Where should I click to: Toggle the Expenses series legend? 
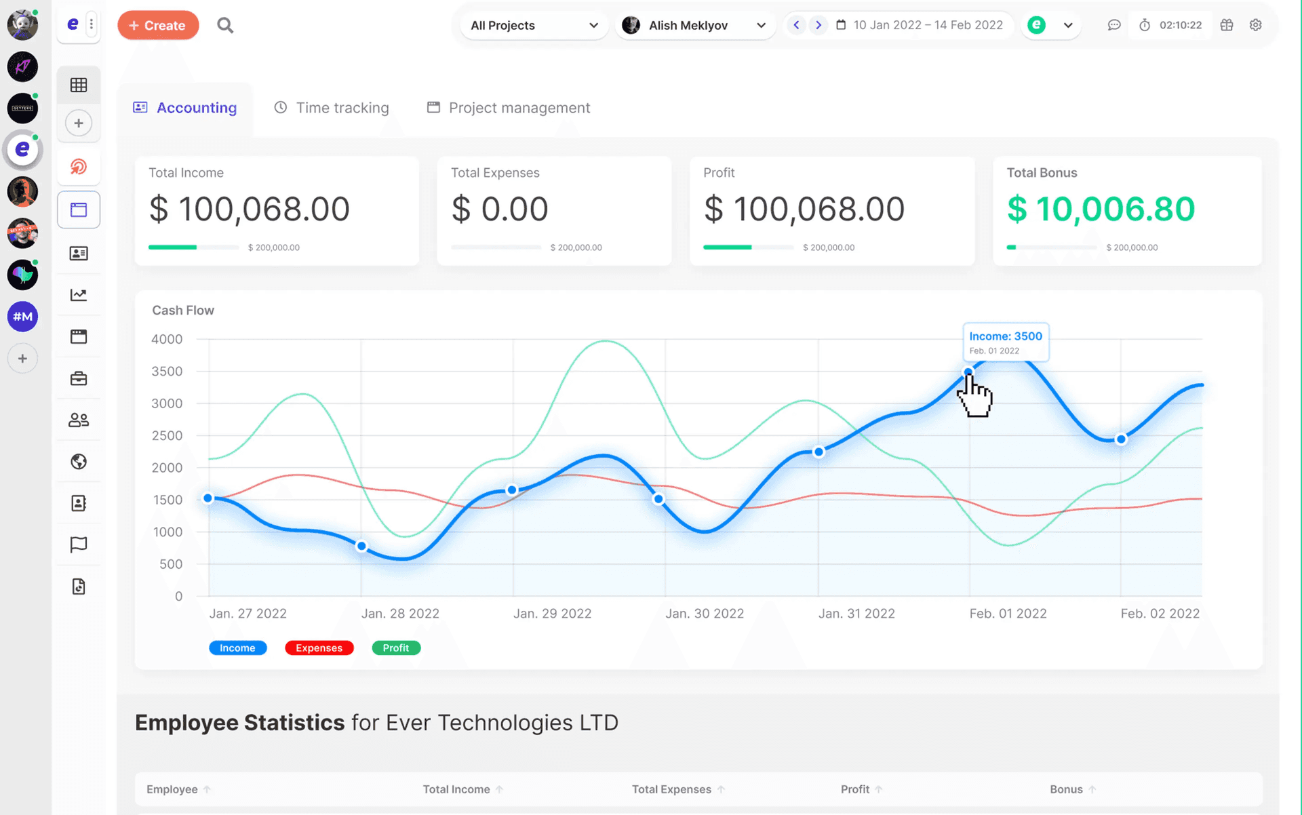click(x=319, y=648)
